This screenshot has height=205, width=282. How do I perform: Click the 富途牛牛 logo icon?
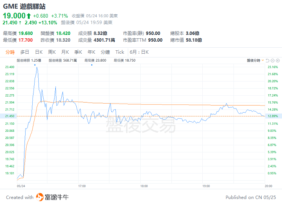pyautogui.click(x=40, y=197)
